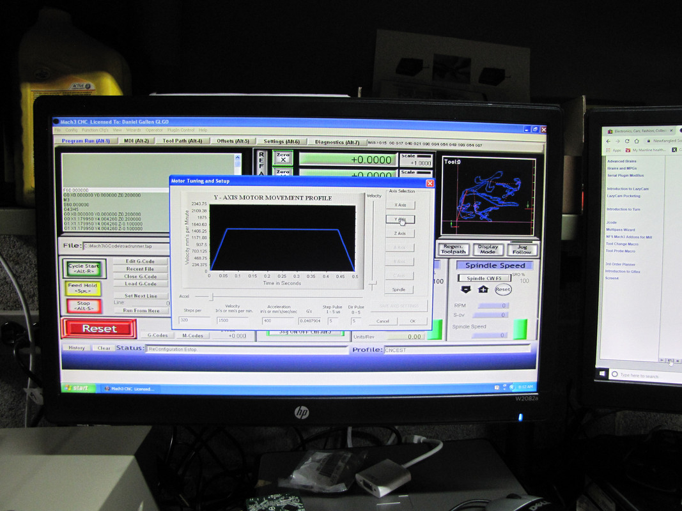Click the yellow Feed Hold button
This screenshot has width=682, height=511.
click(x=82, y=288)
